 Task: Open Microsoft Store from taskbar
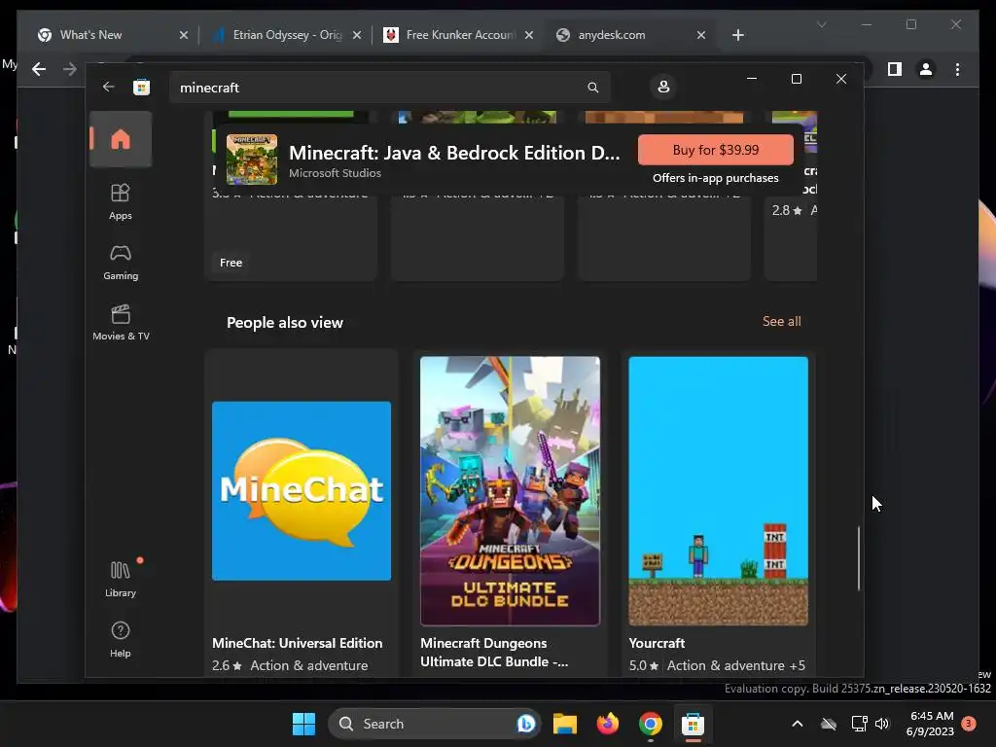pyautogui.click(x=693, y=724)
